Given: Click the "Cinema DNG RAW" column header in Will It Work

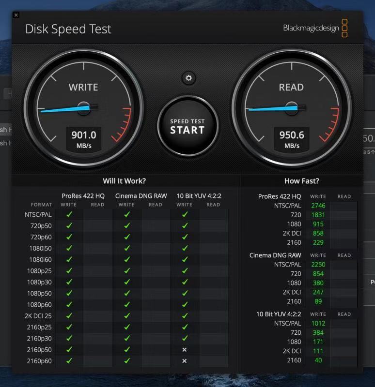Looking at the screenshot, I should click(141, 196).
